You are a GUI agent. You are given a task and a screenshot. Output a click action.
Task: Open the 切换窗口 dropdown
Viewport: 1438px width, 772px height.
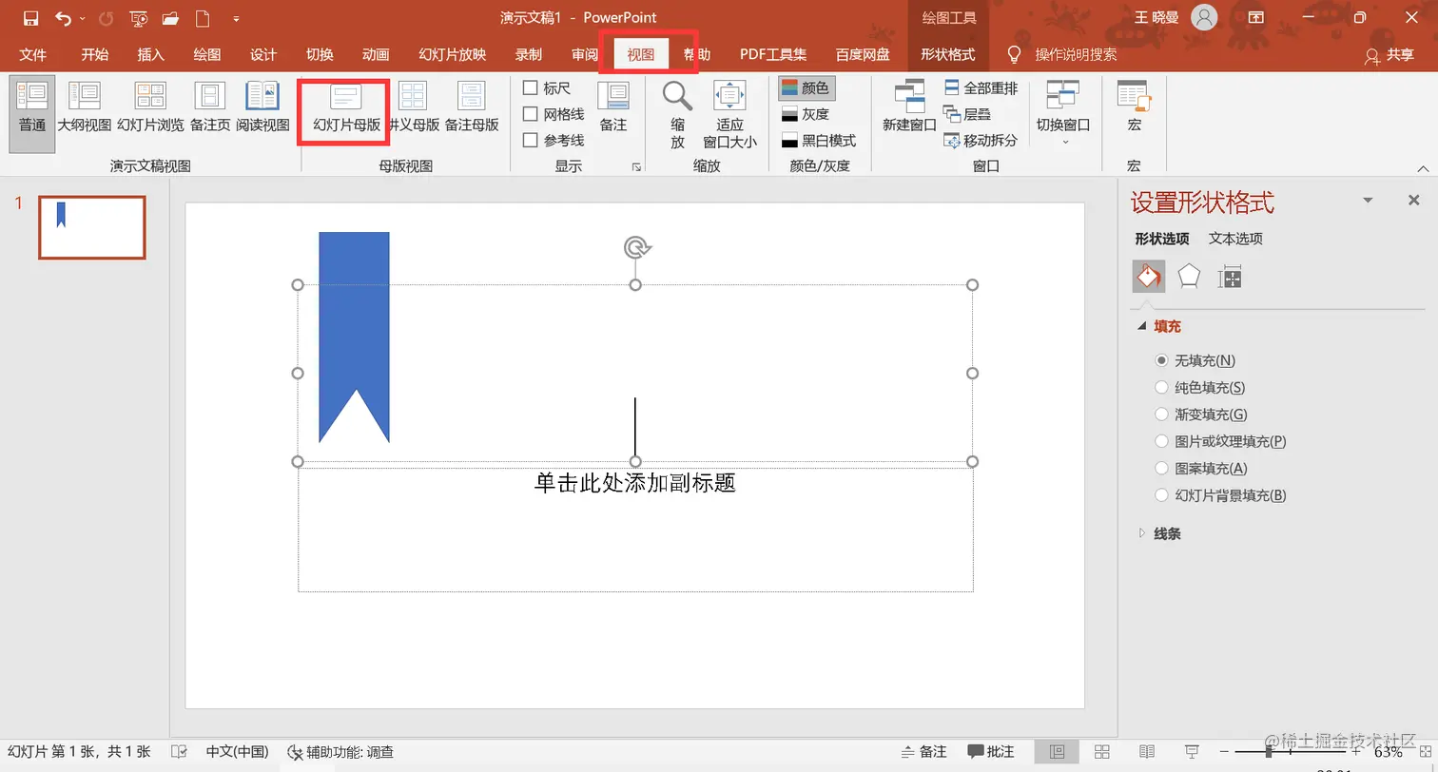tap(1063, 112)
